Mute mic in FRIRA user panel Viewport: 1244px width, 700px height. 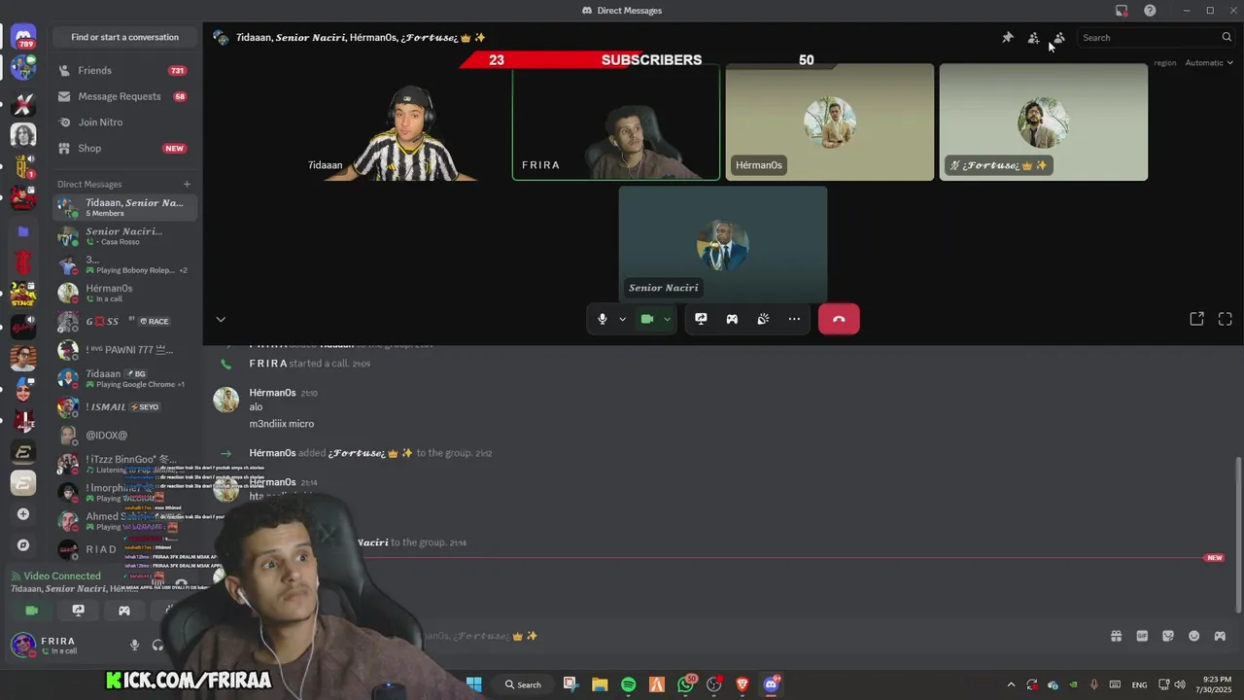[135, 645]
